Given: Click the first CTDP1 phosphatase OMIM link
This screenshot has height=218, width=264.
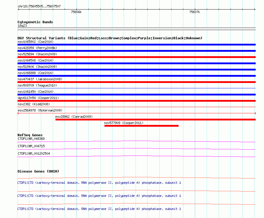Looking at the screenshot, I should (99, 183).
